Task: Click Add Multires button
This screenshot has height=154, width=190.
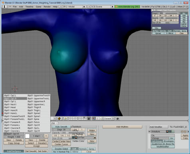Action: point(122,127)
